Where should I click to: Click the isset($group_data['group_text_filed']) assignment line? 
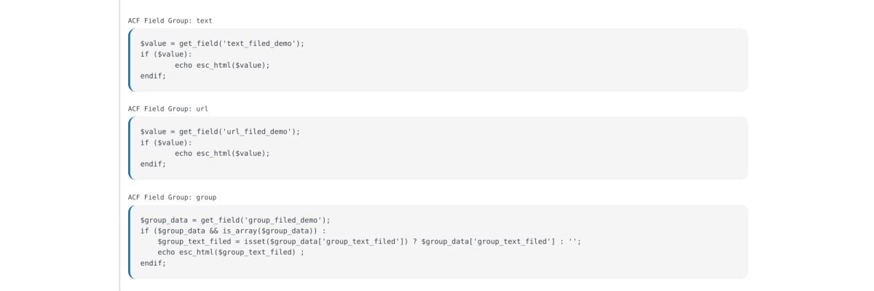coord(369,242)
